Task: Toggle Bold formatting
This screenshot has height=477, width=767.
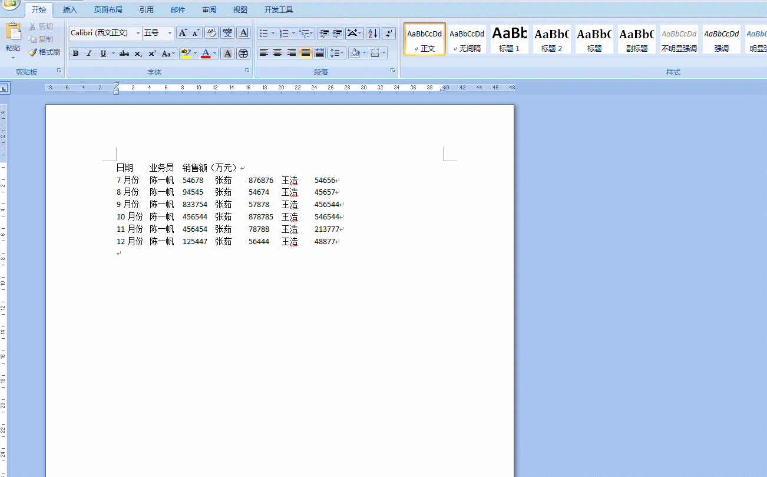Action: pos(75,54)
